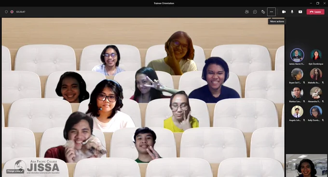
Task: Select Alexandra P participant tile
Action: 316,95
